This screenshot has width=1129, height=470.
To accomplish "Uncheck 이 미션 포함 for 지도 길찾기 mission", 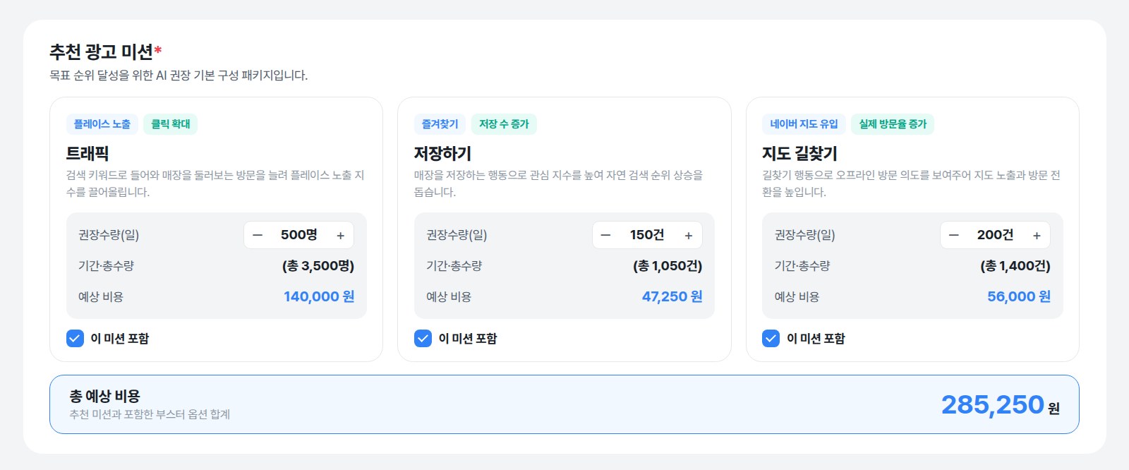I will pos(771,338).
